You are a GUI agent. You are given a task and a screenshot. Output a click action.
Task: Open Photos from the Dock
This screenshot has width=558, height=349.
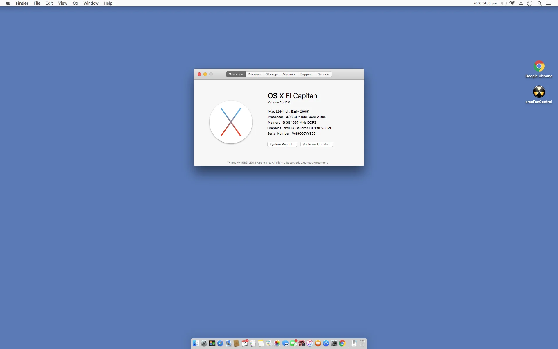tap(277, 343)
